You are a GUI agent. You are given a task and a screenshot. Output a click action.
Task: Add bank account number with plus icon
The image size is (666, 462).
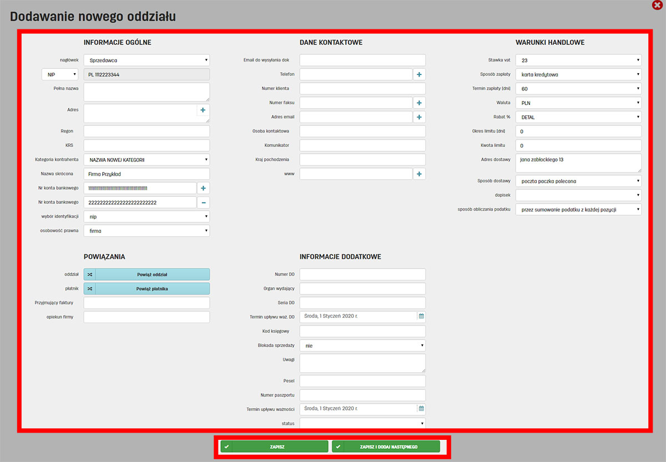pos(204,189)
